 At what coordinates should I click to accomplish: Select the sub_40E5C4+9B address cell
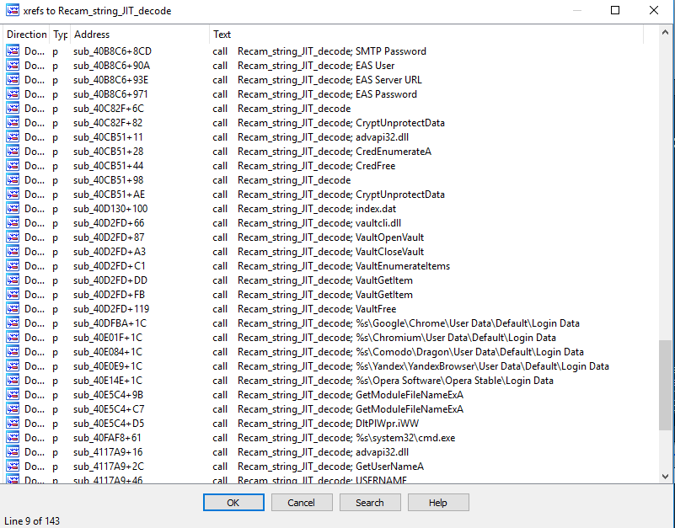point(108,395)
